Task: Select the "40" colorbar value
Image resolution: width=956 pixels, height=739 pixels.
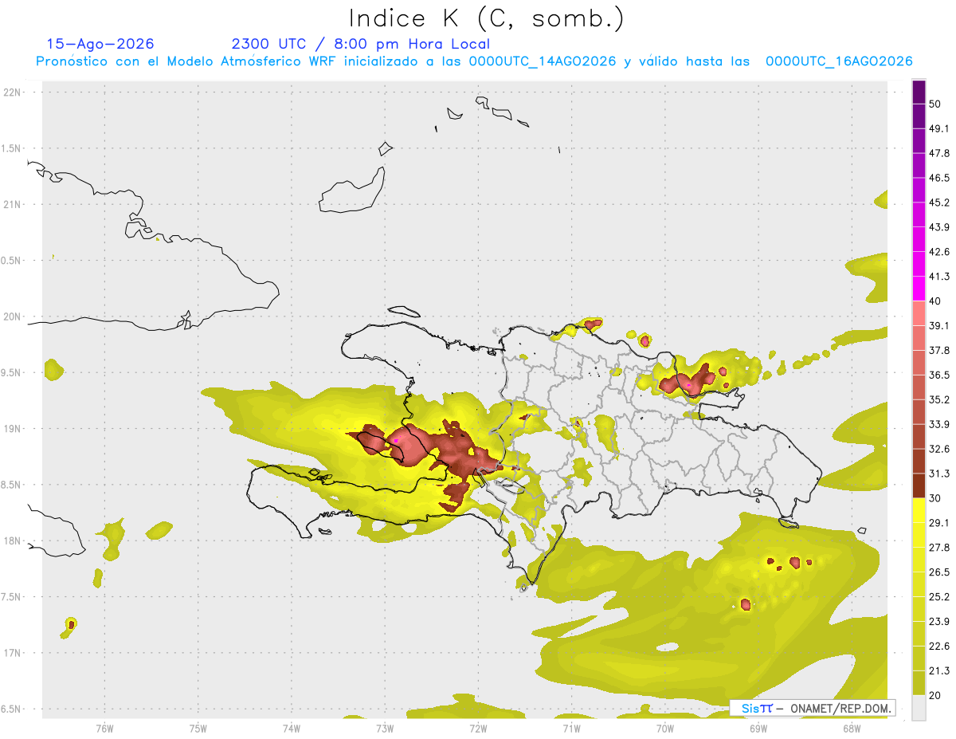Action: (935, 301)
